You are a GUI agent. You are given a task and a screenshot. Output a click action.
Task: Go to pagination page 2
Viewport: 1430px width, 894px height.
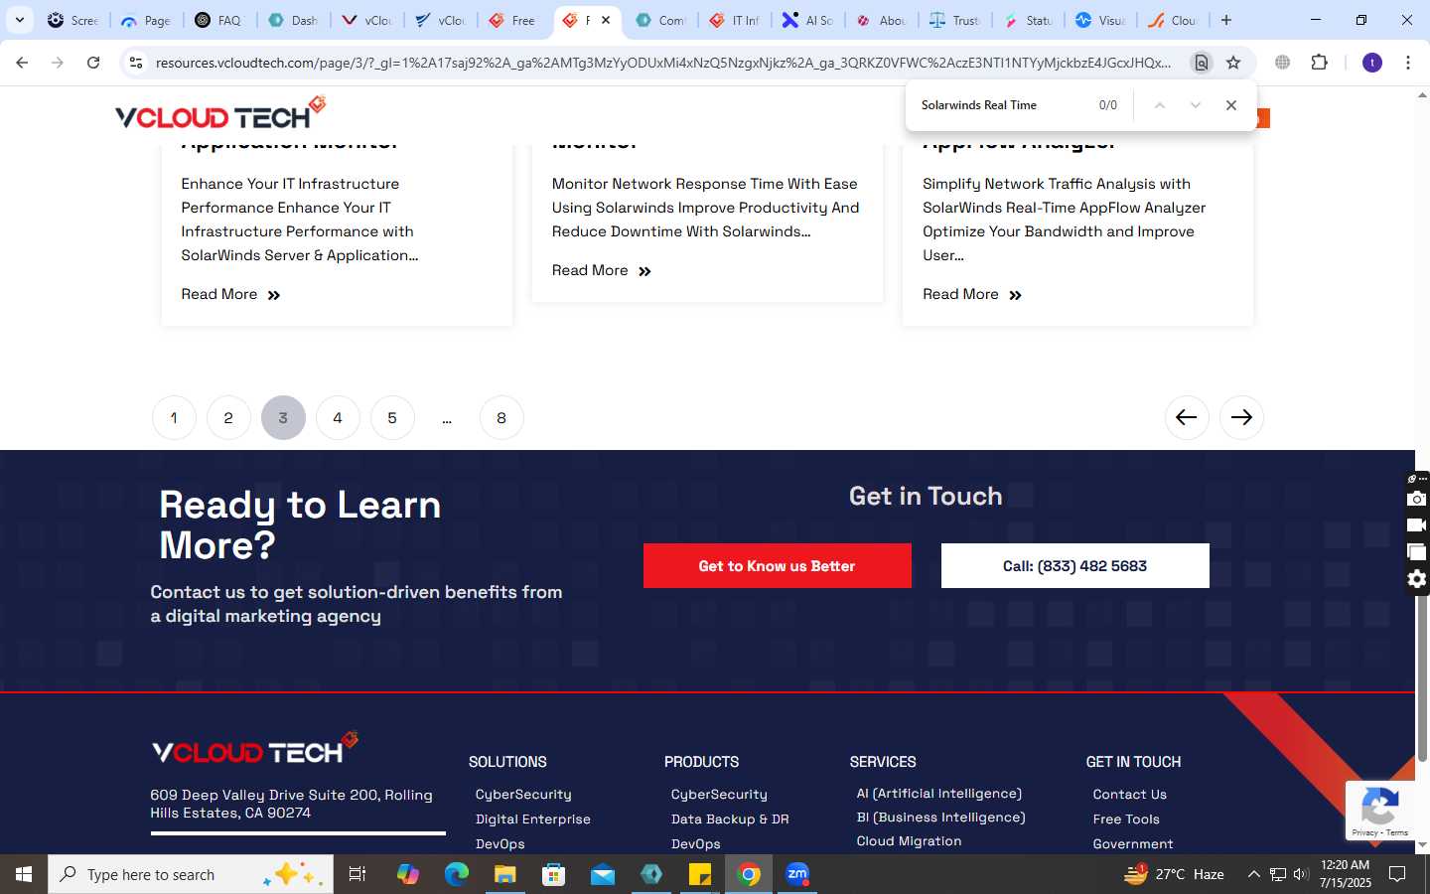228,417
